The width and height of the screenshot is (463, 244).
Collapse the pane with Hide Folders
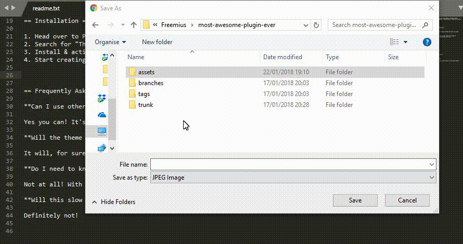pyautogui.click(x=114, y=202)
